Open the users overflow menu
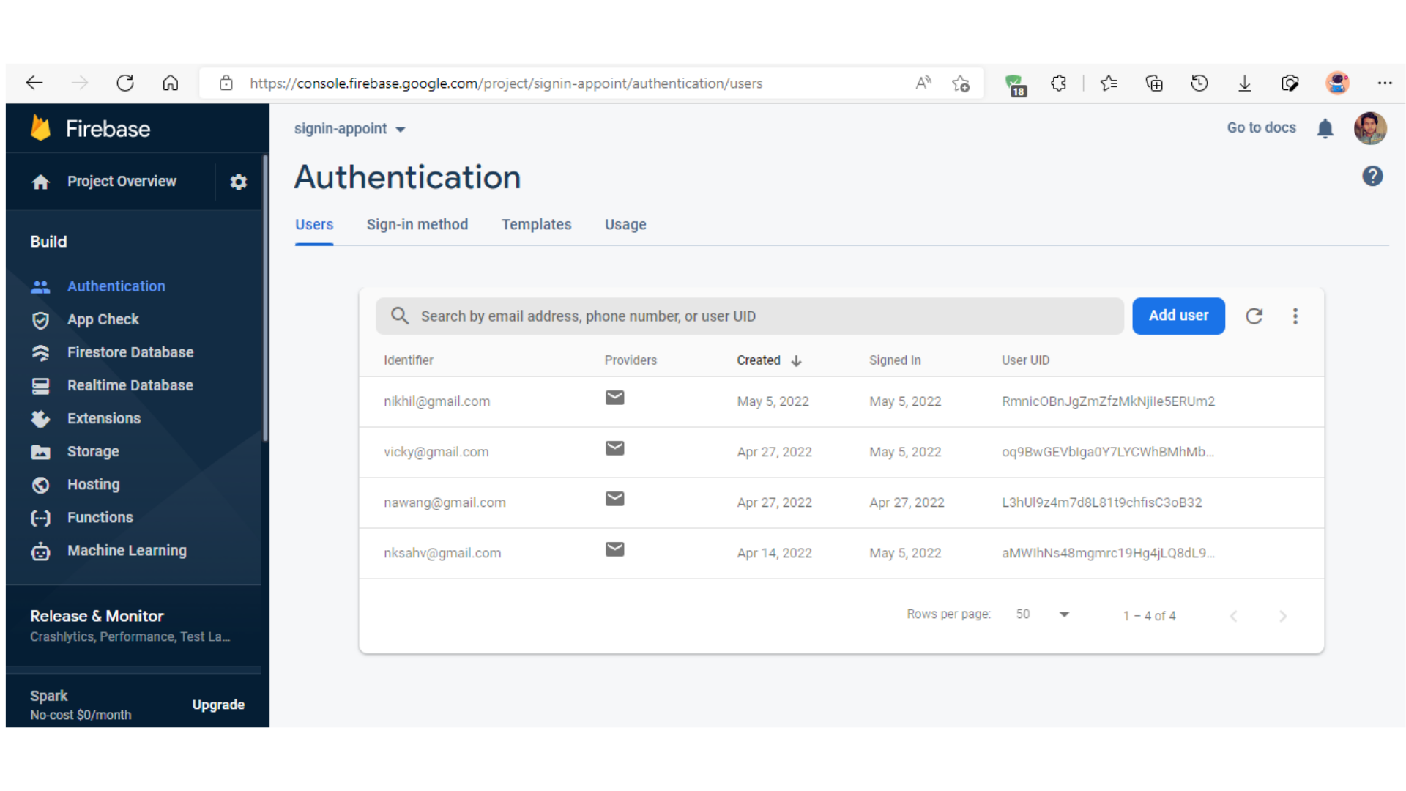 coord(1295,316)
